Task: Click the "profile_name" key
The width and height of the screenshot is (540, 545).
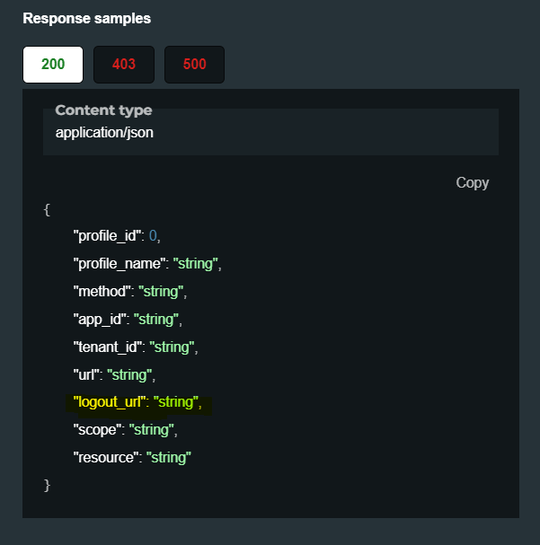Action: 120,264
